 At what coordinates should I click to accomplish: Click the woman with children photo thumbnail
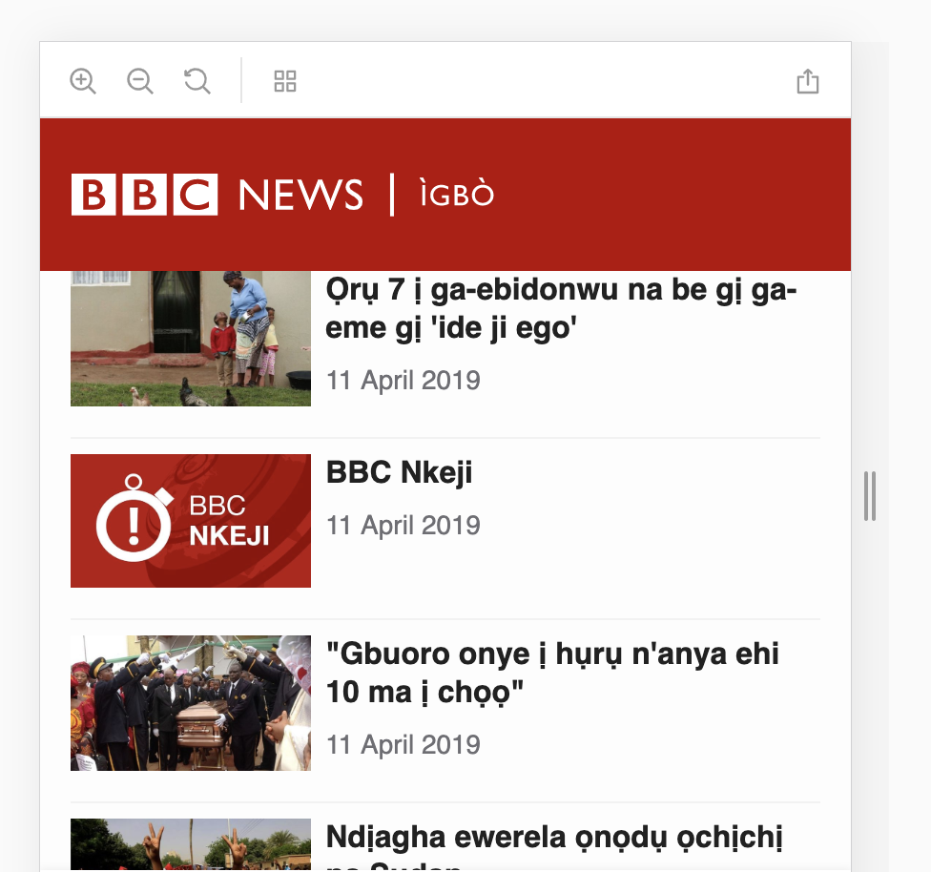pos(190,337)
